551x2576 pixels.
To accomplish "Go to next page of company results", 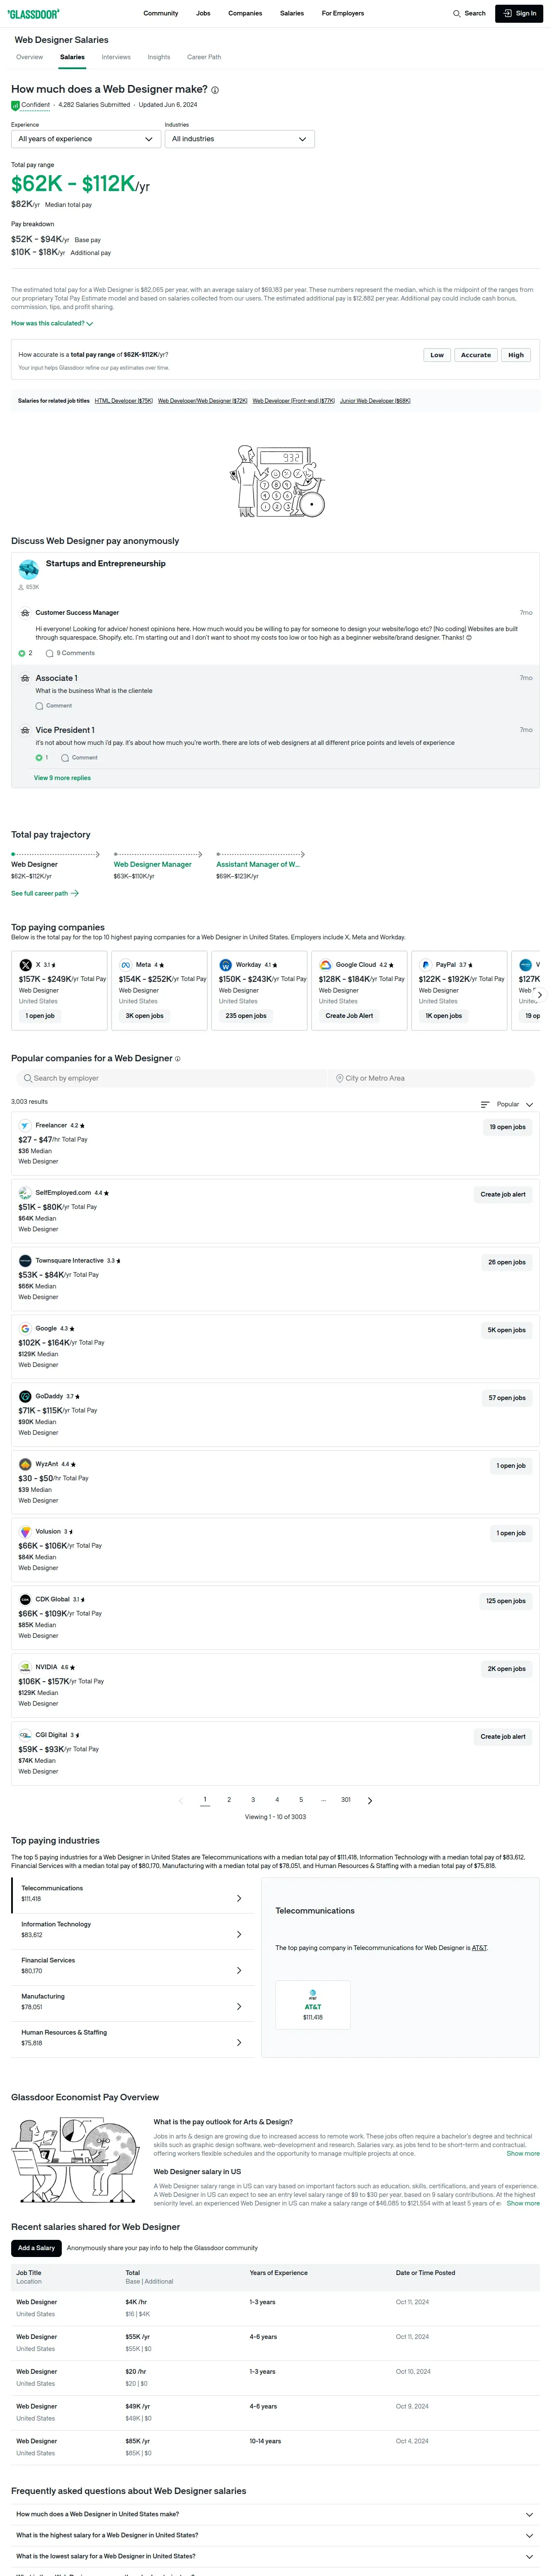I will pos(370,1801).
